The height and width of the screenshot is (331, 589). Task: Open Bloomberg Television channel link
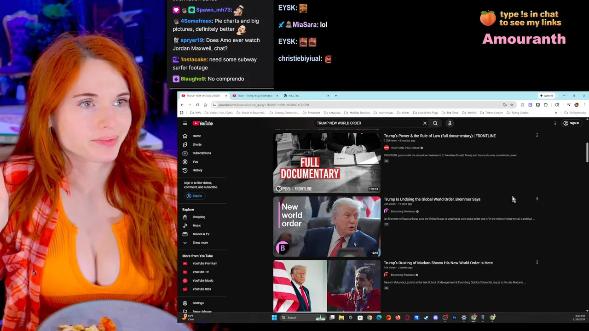coord(403,211)
